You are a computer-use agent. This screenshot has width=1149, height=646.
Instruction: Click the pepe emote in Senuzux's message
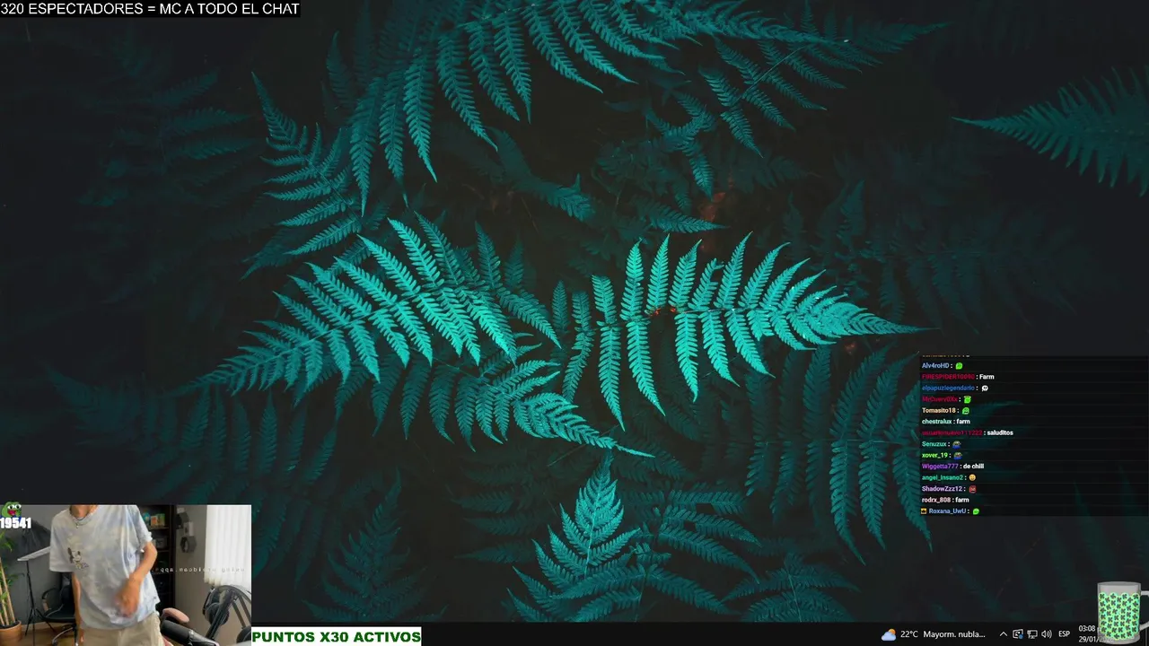click(x=957, y=444)
